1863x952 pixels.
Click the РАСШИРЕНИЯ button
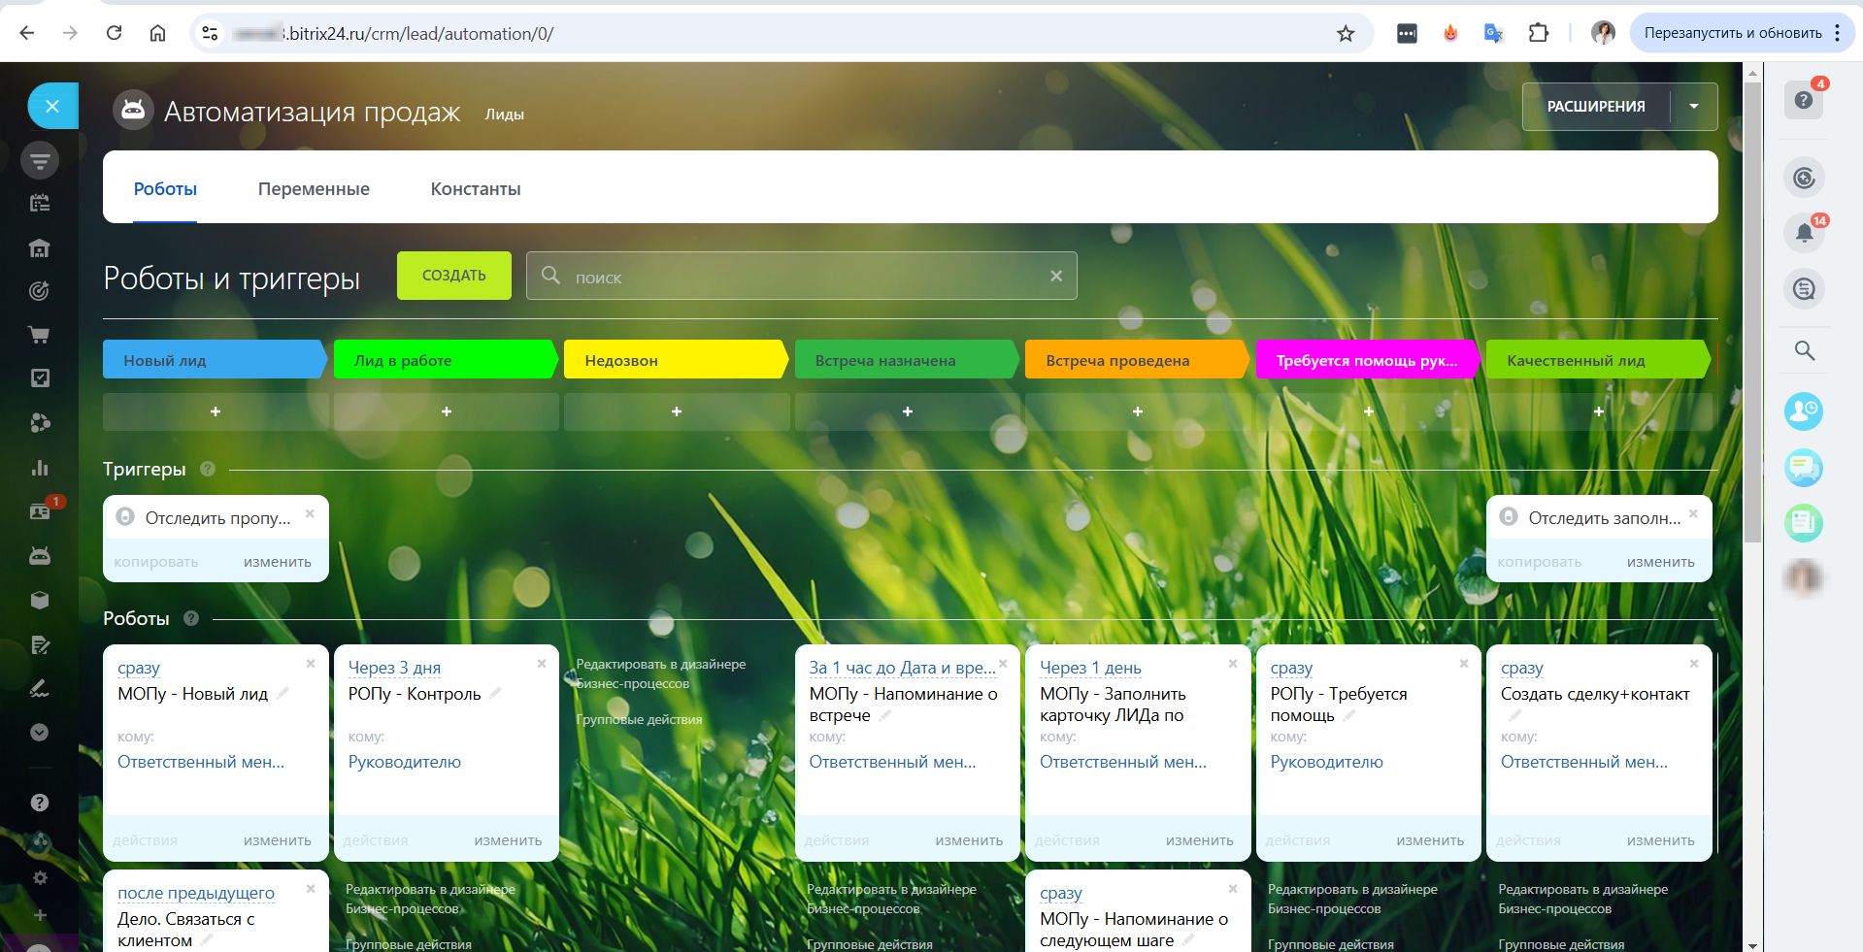point(1596,107)
